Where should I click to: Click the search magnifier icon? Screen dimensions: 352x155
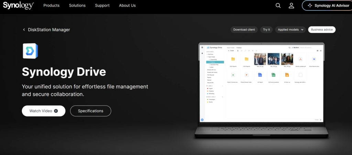tap(278, 5)
